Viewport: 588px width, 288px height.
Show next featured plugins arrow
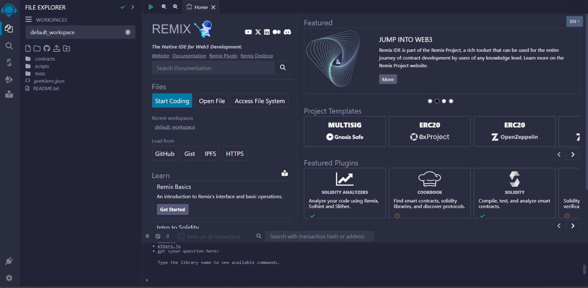(573, 226)
